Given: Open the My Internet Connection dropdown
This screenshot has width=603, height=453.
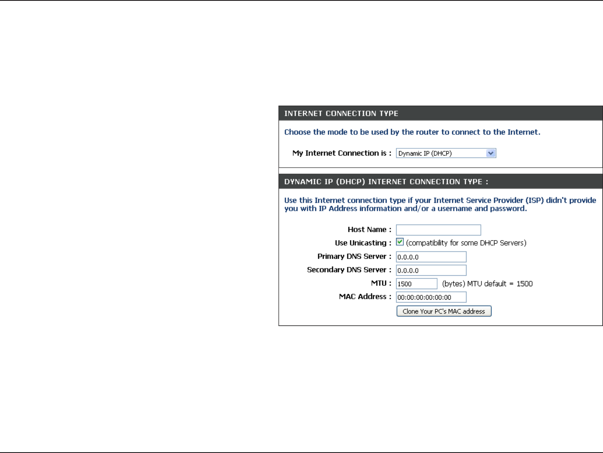Looking at the screenshot, I should point(446,153).
